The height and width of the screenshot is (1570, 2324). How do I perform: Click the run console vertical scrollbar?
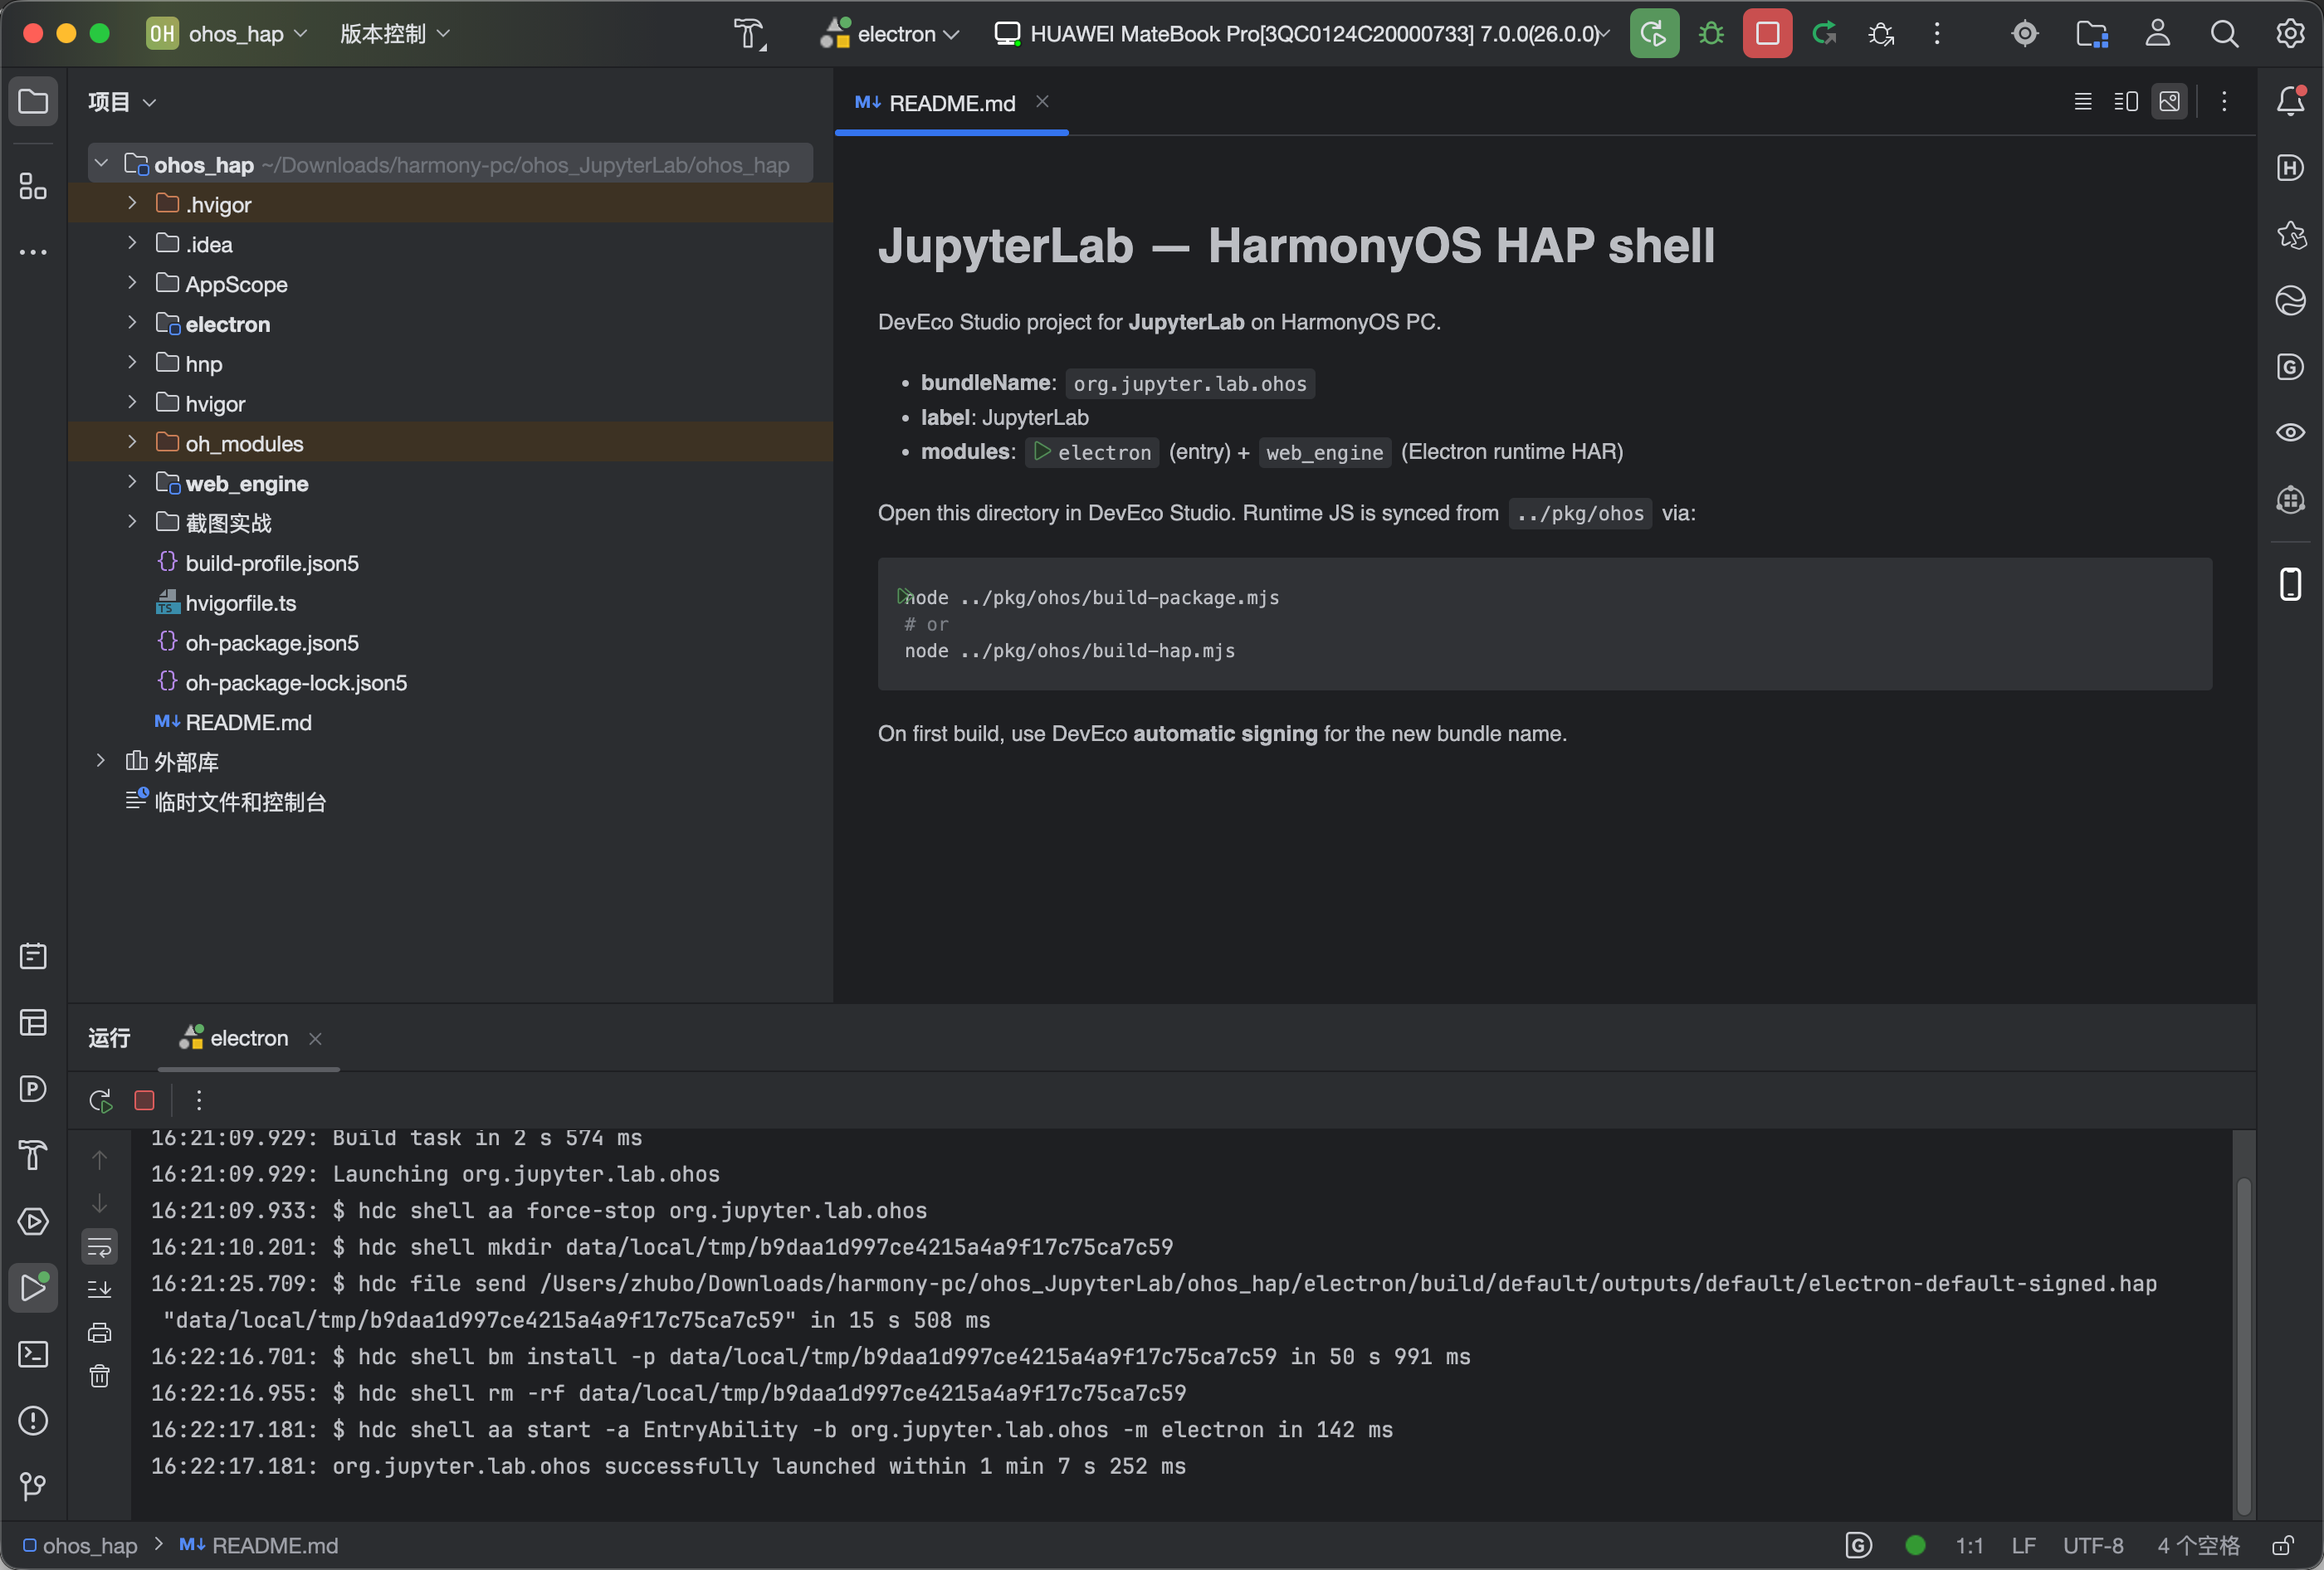point(2244,1345)
